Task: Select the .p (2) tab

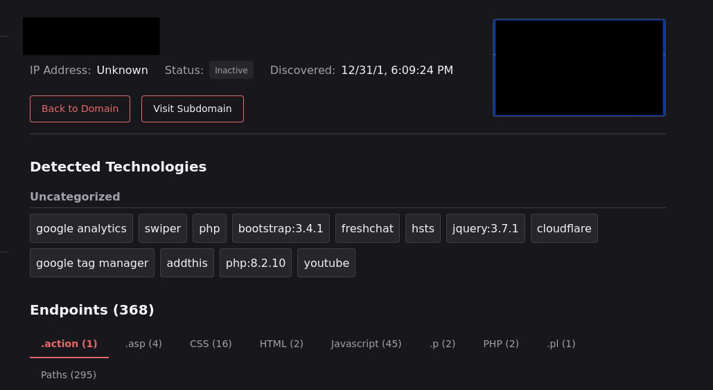Action: [x=442, y=344]
